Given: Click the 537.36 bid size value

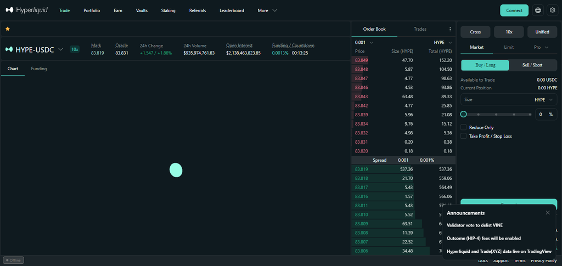Looking at the screenshot, I should tap(407, 169).
